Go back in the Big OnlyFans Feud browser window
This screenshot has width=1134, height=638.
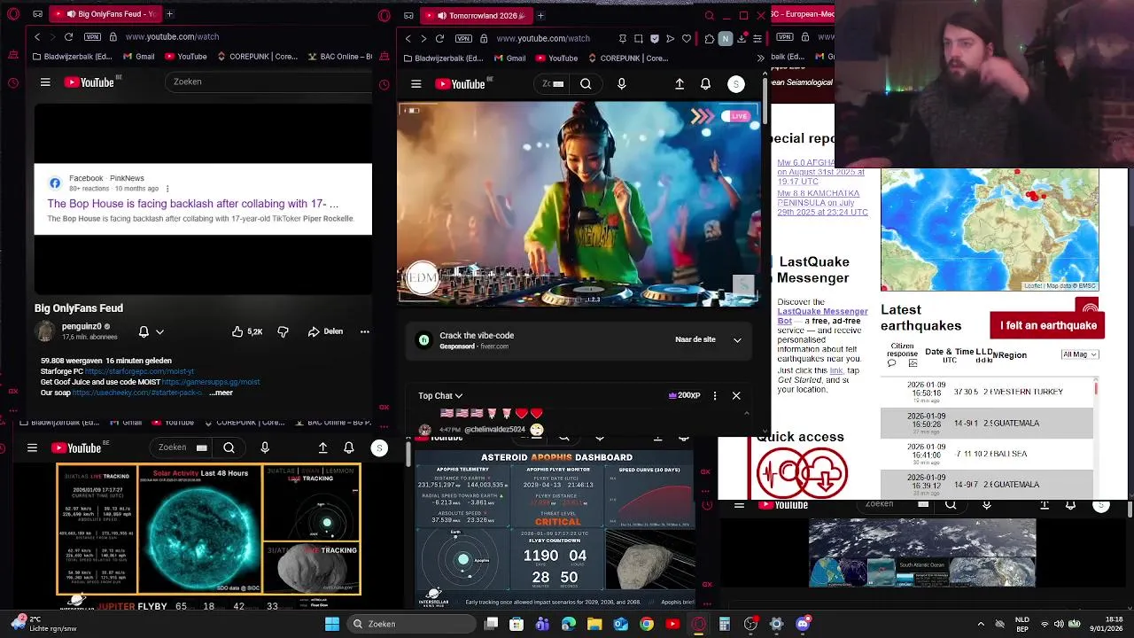[x=37, y=37]
